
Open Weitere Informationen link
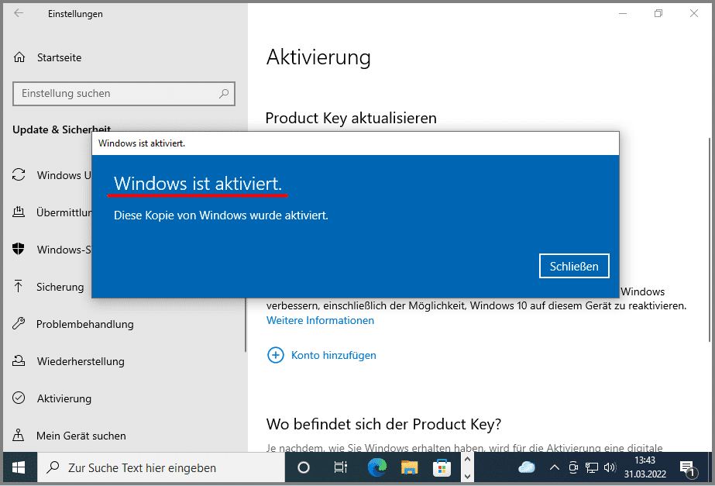320,320
